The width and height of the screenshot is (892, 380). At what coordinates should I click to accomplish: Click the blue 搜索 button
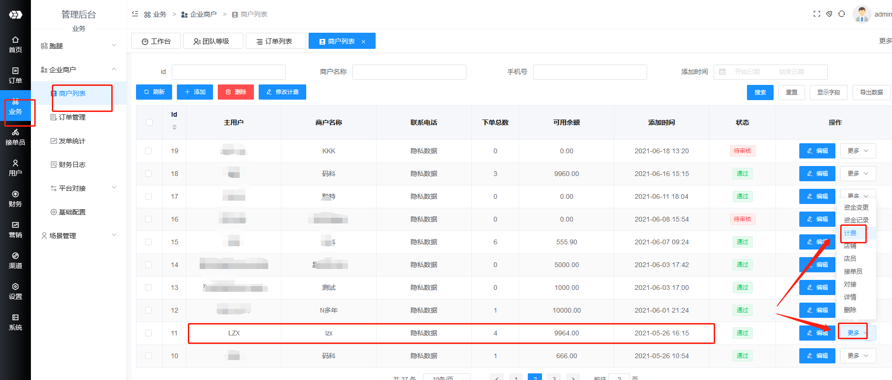point(760,93)
